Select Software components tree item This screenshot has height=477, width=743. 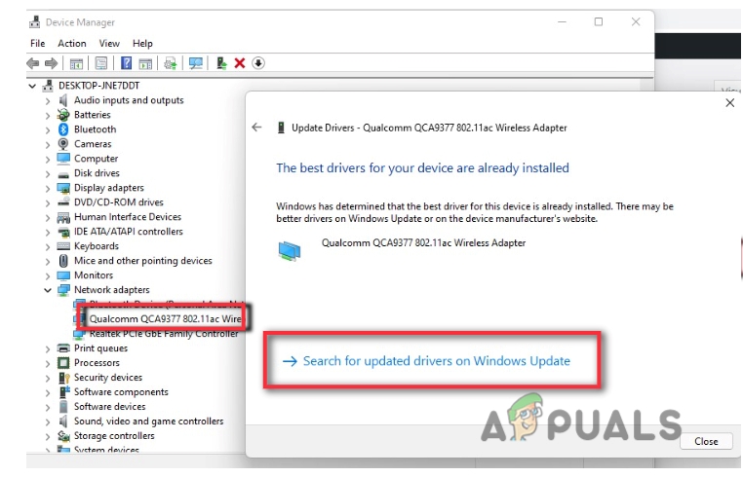pyautogui.click(x=121, y=392)
